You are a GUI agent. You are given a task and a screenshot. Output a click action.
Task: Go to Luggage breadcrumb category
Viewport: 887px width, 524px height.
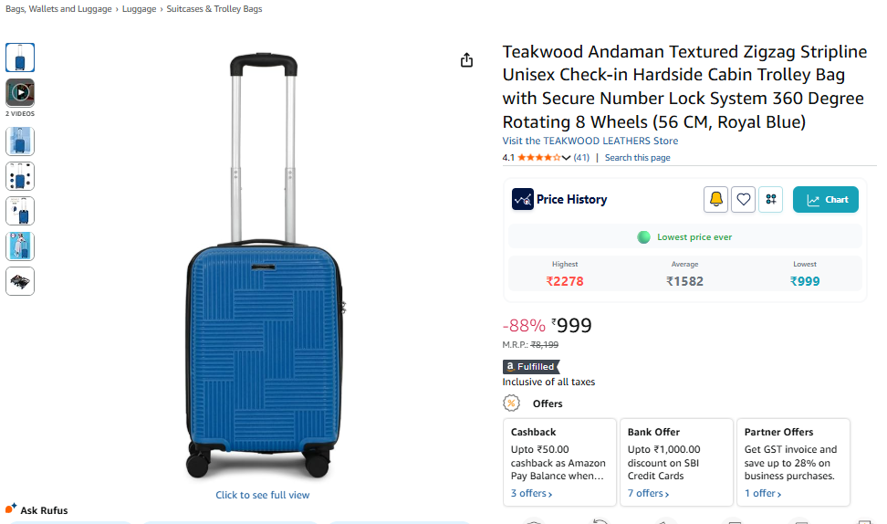pyautogui.click(x=139, y=9)
